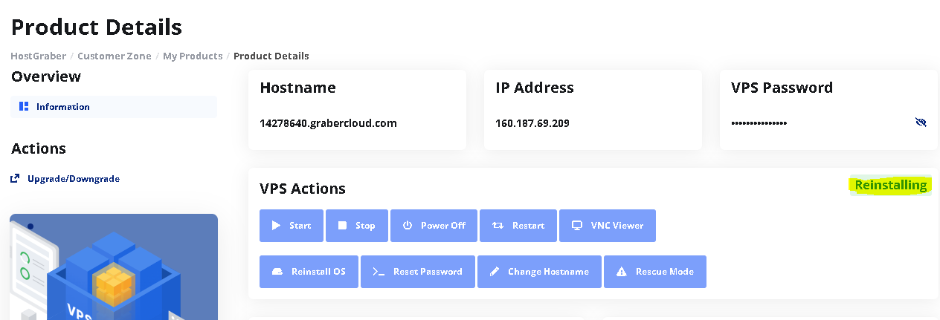Go to My Products breadcrumb
Image resolution: width=940 pixels, height=320 pixels.
(193, 56)
